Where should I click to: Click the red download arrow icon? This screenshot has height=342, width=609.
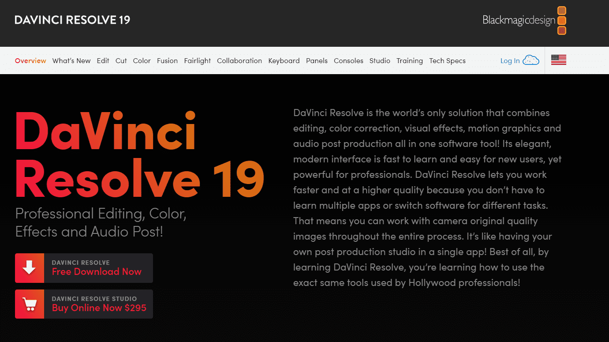30,268
